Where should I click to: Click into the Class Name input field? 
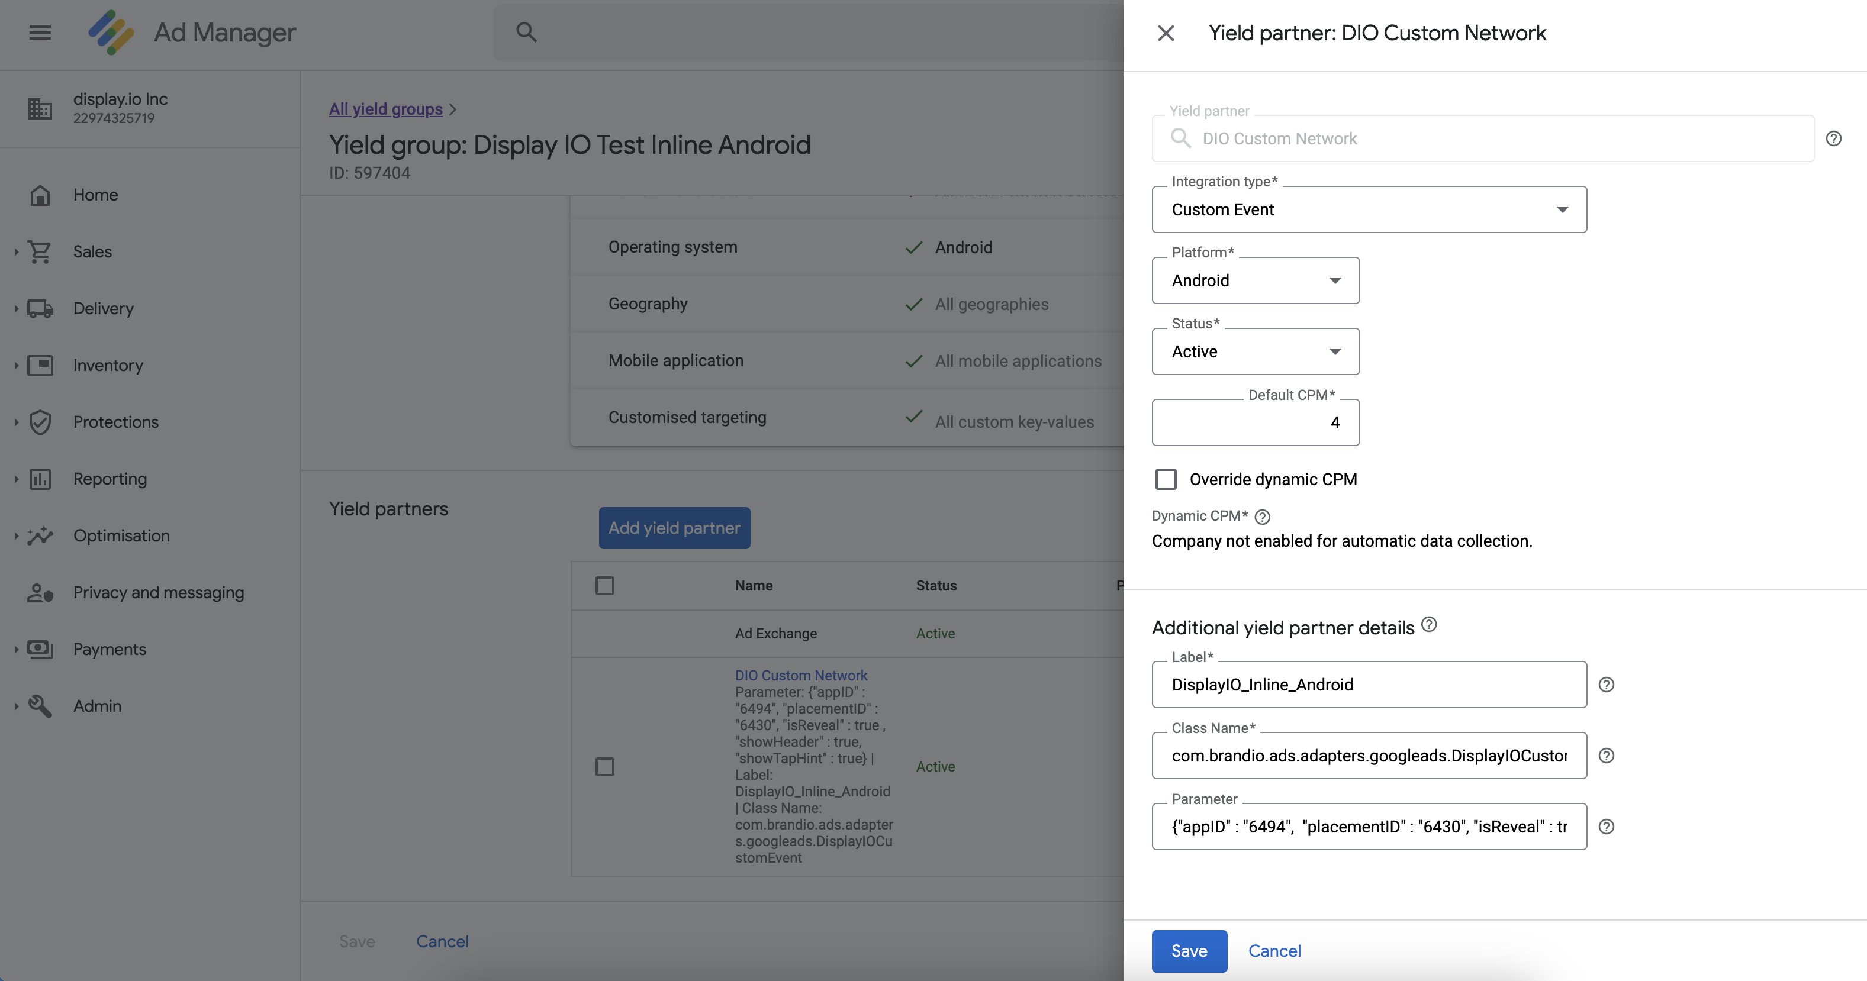[x=1369, y=756]
